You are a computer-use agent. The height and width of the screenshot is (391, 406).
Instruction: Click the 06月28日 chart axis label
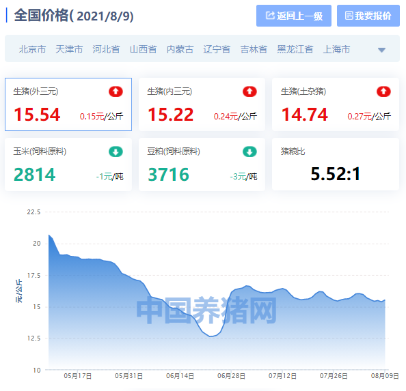pos(231,376)
